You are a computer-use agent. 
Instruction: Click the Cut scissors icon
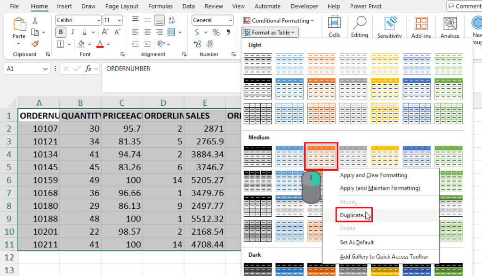(35, 21)
